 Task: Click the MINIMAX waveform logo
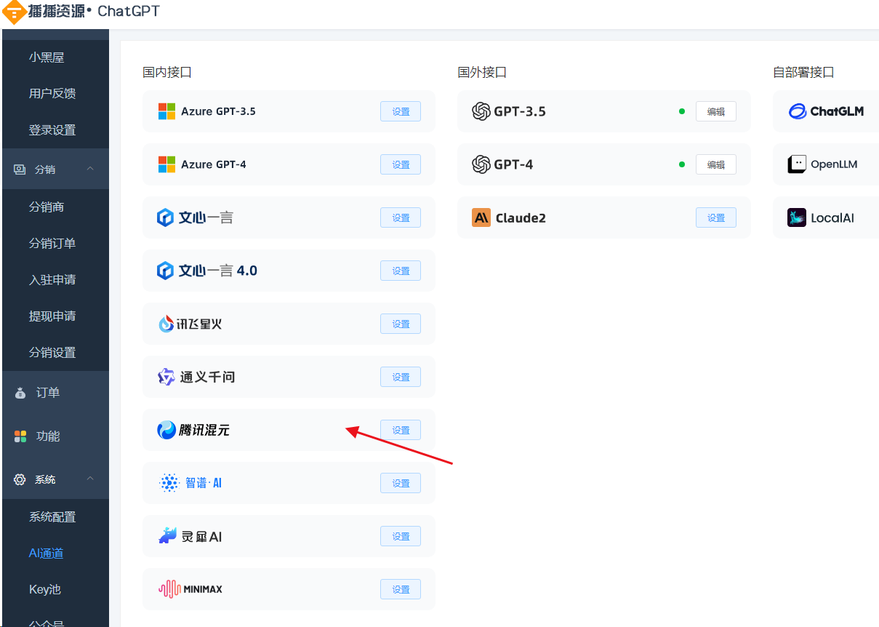coord(169,589)
